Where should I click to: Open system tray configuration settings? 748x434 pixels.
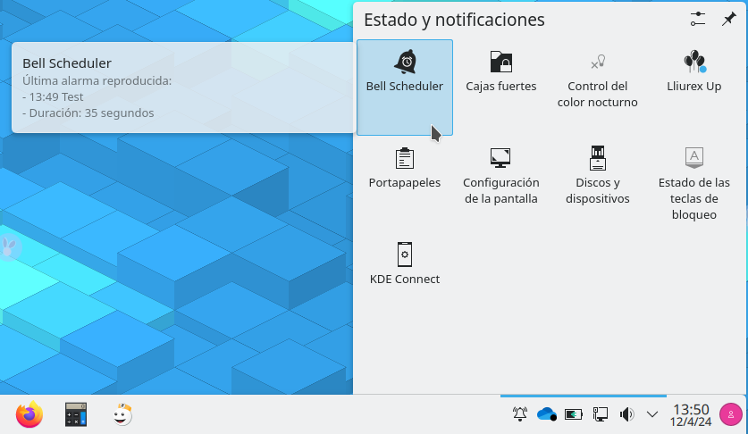point(699,20)
